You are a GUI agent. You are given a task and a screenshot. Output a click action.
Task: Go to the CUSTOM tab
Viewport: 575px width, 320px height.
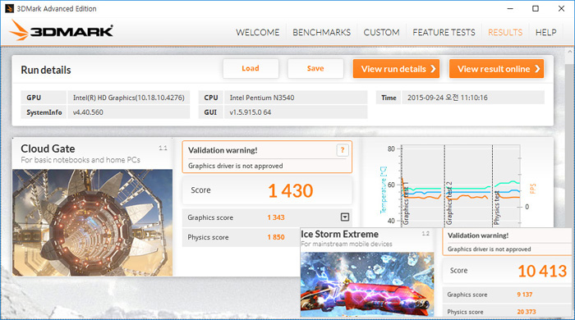tap(381, 32)
